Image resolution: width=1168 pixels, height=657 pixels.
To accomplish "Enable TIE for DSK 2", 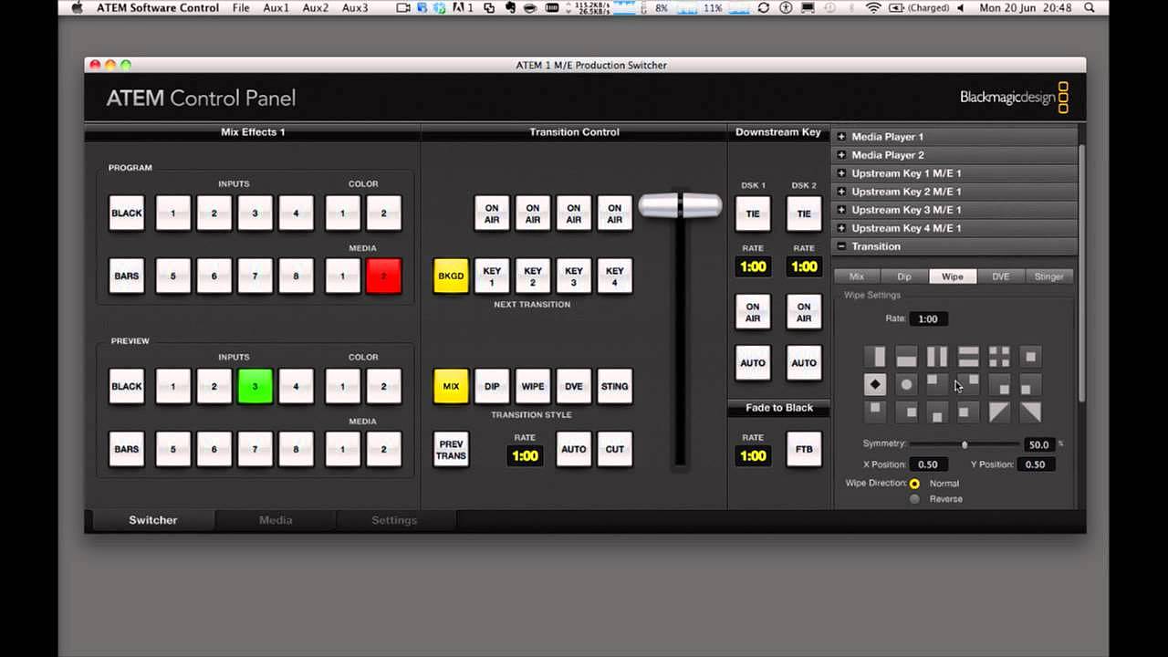I will (804, 214).
